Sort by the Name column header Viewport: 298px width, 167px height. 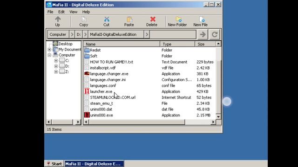pos(122,44)
